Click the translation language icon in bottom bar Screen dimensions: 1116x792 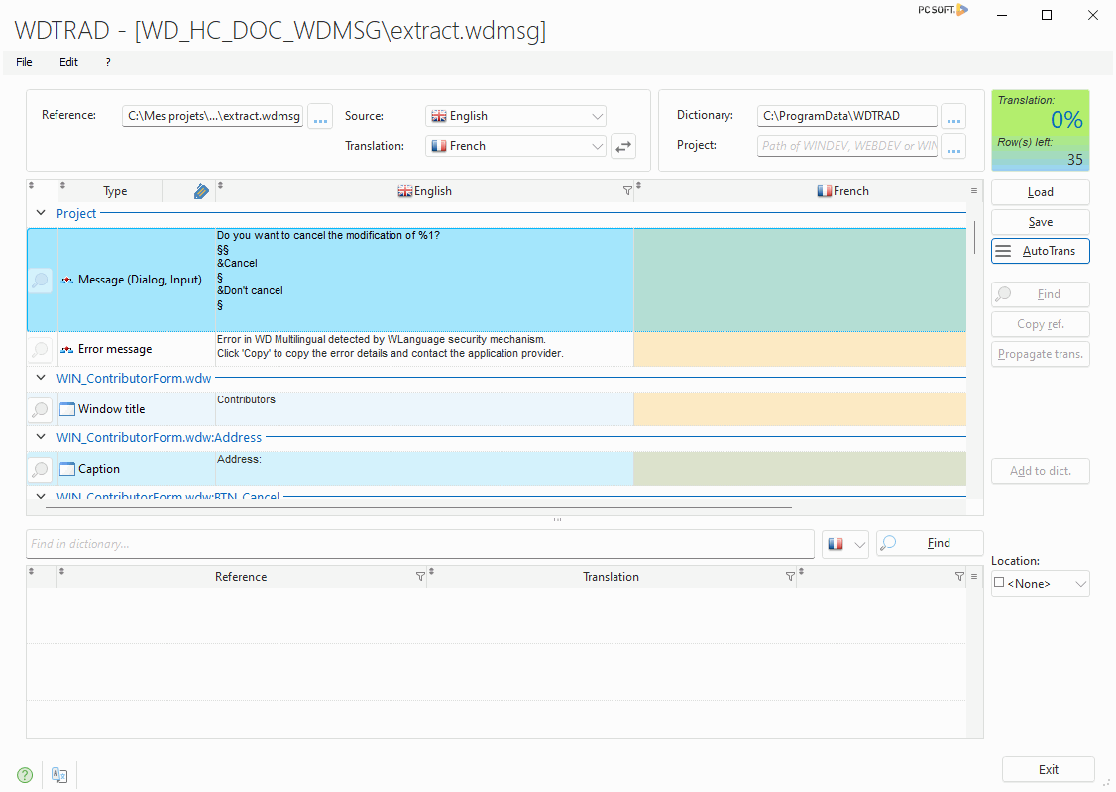point(59,775)
